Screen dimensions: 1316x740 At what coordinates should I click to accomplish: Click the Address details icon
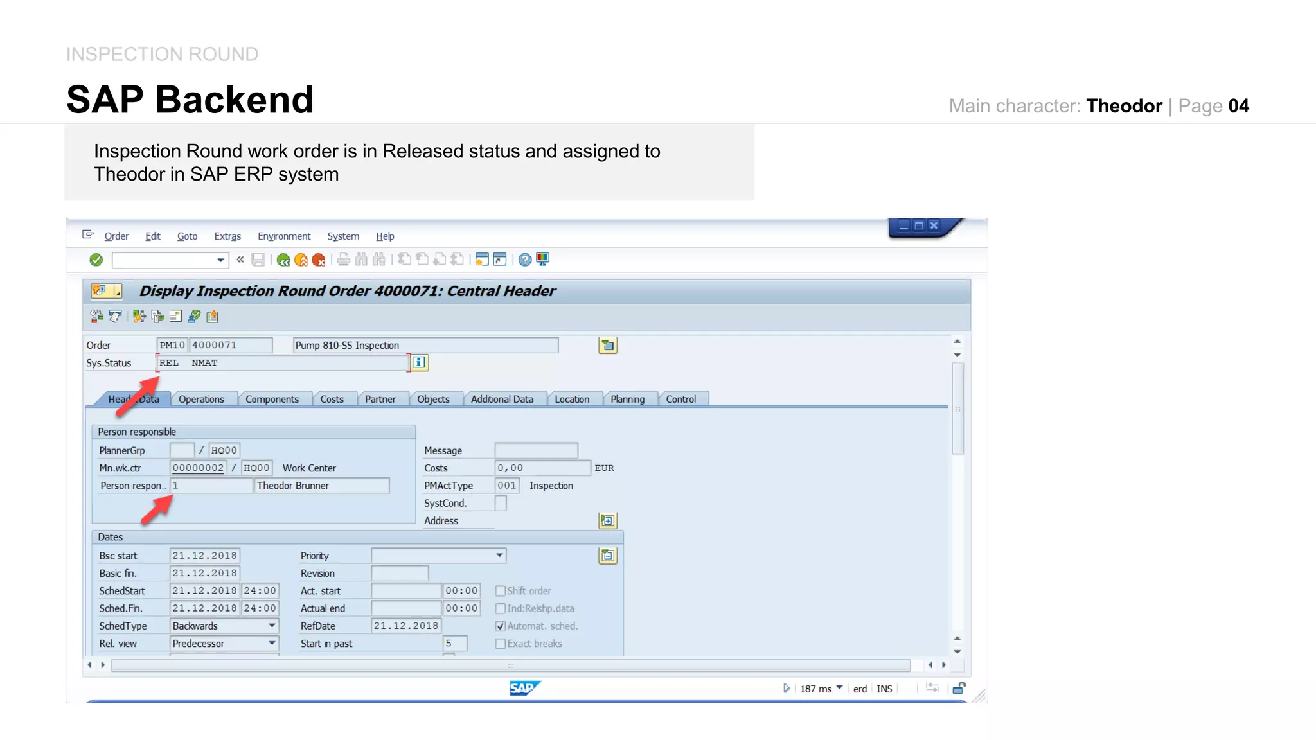[607, 520]
